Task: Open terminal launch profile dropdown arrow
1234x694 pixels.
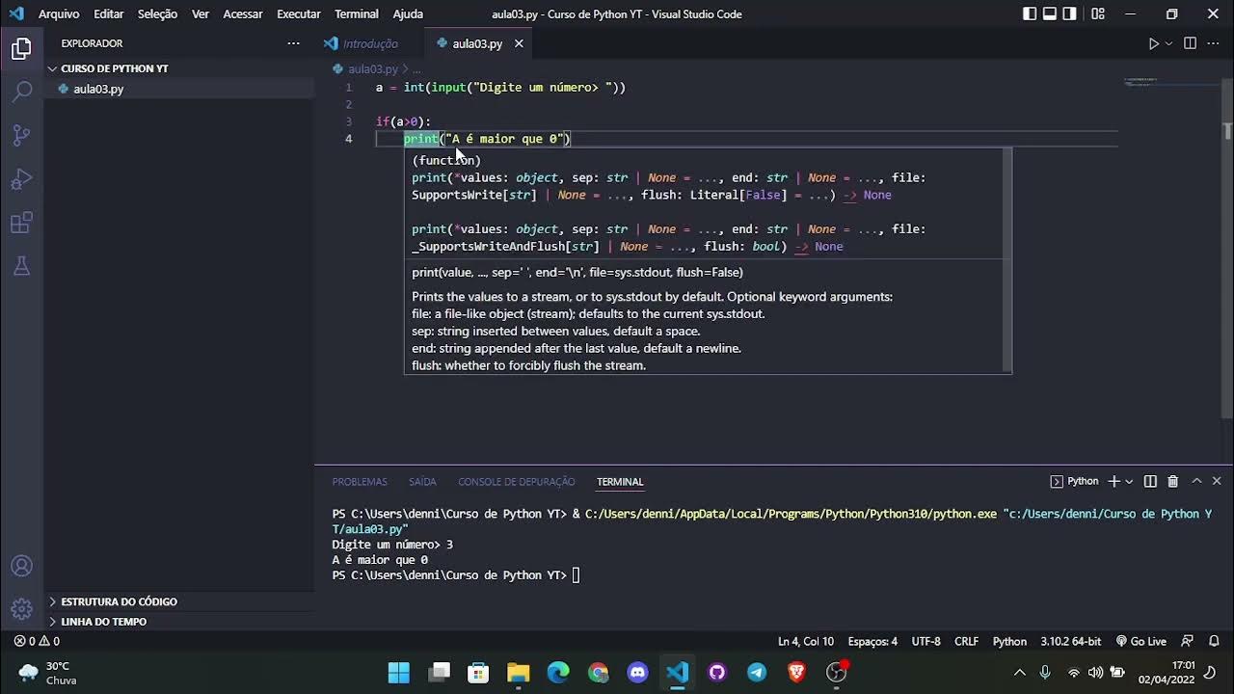Action: pos(1129,481)
